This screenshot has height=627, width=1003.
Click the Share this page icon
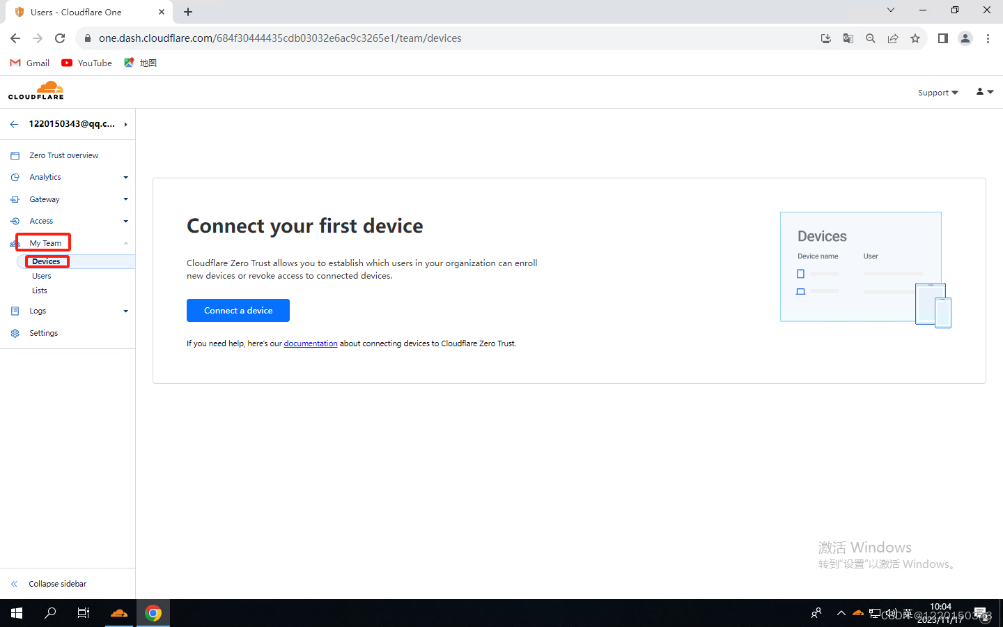[893, 38]
